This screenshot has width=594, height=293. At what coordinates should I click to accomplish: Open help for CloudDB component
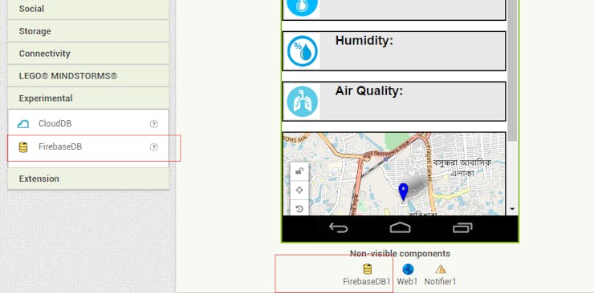pos(154,124)
